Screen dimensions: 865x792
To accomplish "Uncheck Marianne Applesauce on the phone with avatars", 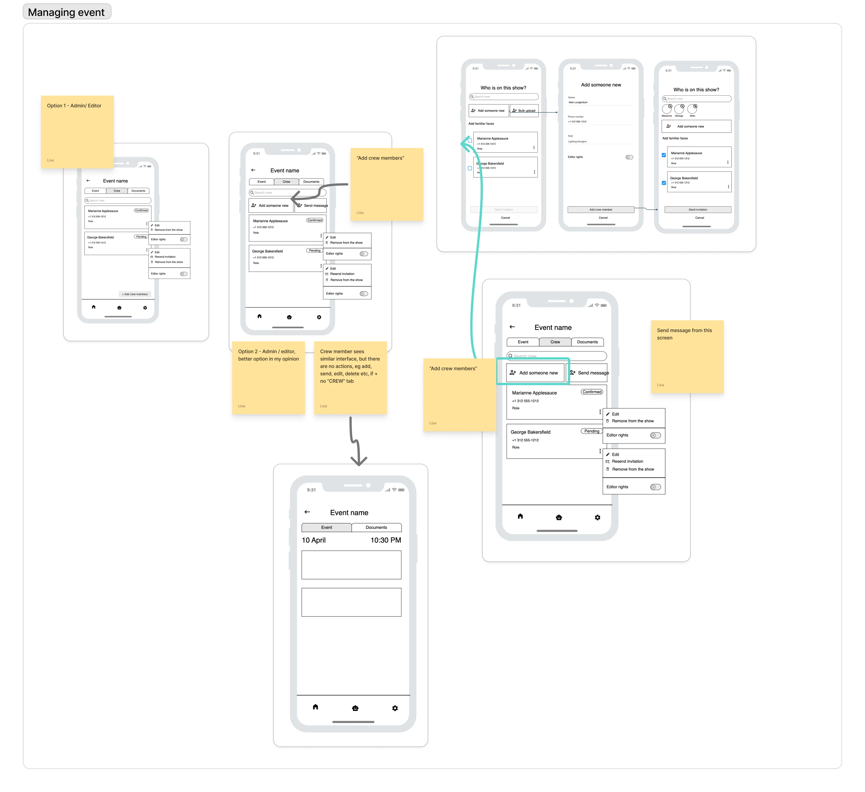I will coord(664,155).
